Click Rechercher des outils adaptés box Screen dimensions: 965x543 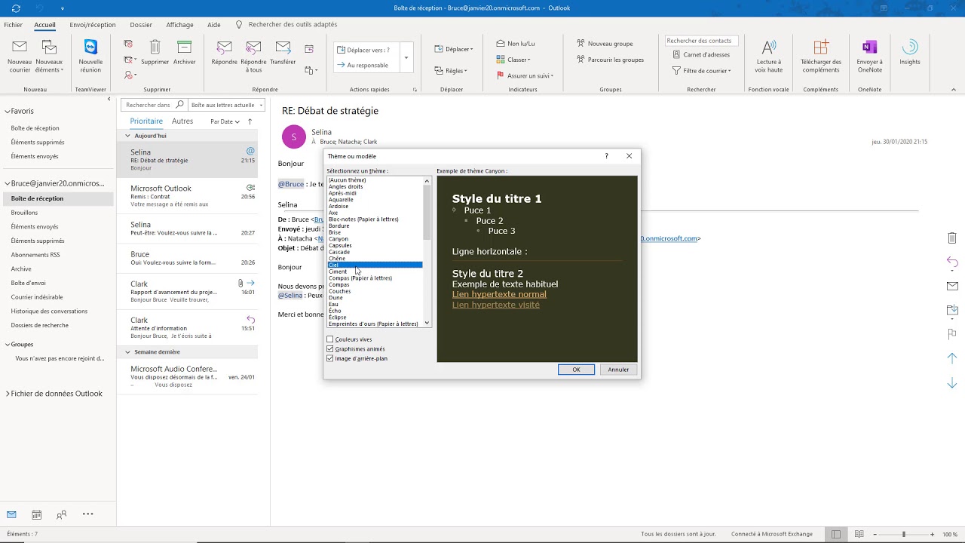(x=293, y=24)
